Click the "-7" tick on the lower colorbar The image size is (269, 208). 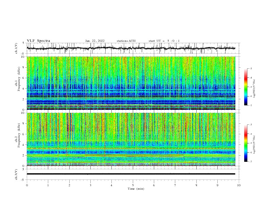click(250, 162)
